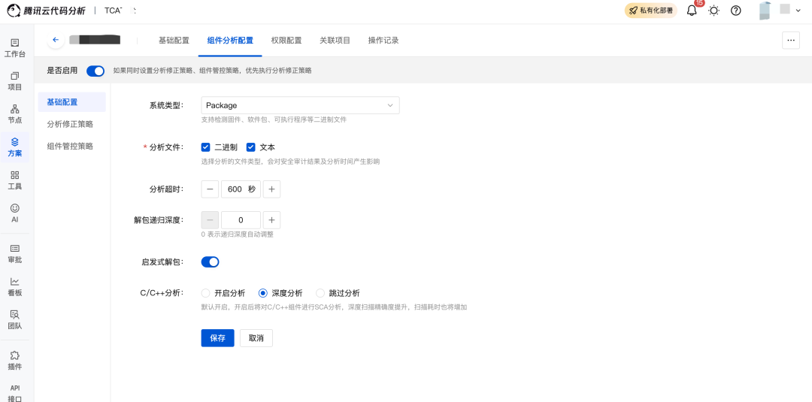
Task: Open the 工作台 workbench sidebar icon
Action: [15, 47]
